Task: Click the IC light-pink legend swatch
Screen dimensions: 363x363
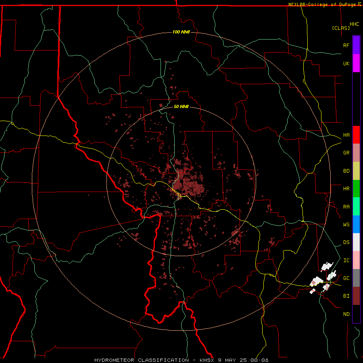Action: [x=356, y=260]
